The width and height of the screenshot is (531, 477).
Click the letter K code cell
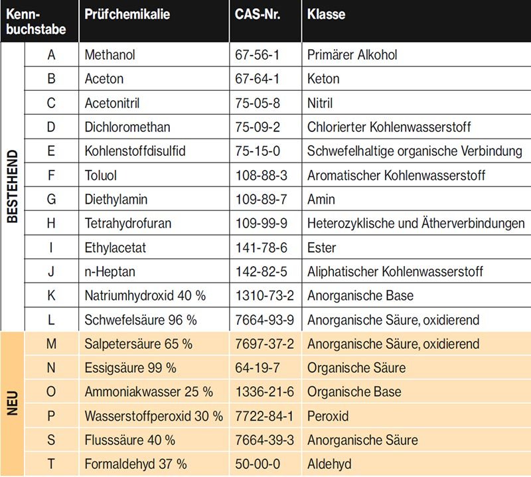coord(51,296)
